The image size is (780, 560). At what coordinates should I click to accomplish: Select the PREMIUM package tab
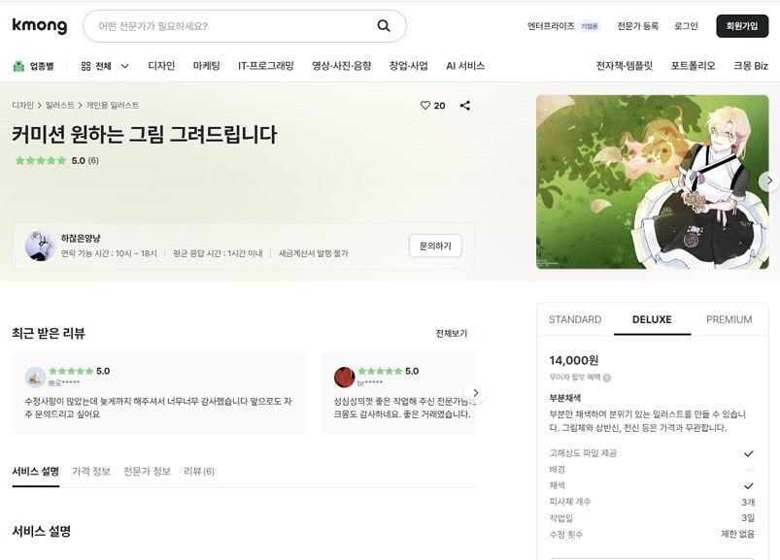click(729, 319)
